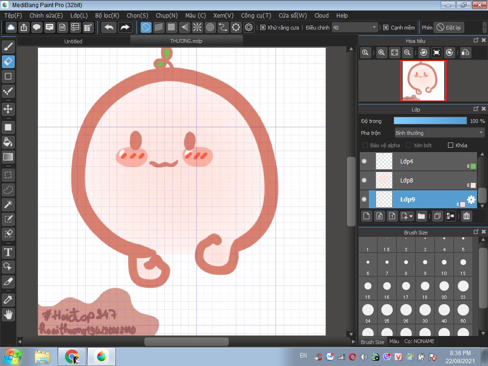Hide the Lớp8 layer

coord(364,180)
